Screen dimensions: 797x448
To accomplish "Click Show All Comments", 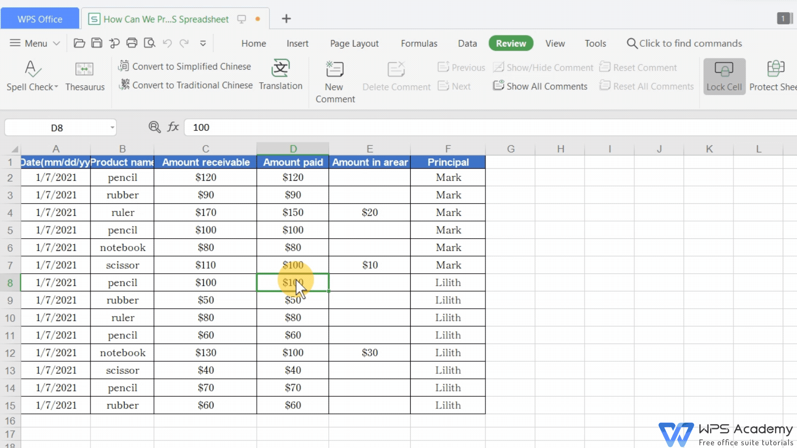I will pyautogui.click(x=540, y=86).
